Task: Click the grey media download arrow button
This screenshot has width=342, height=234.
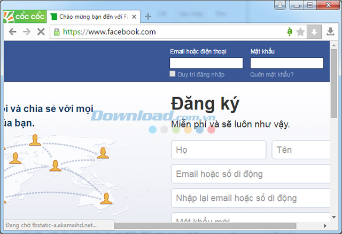Action: tap(314, 32)
